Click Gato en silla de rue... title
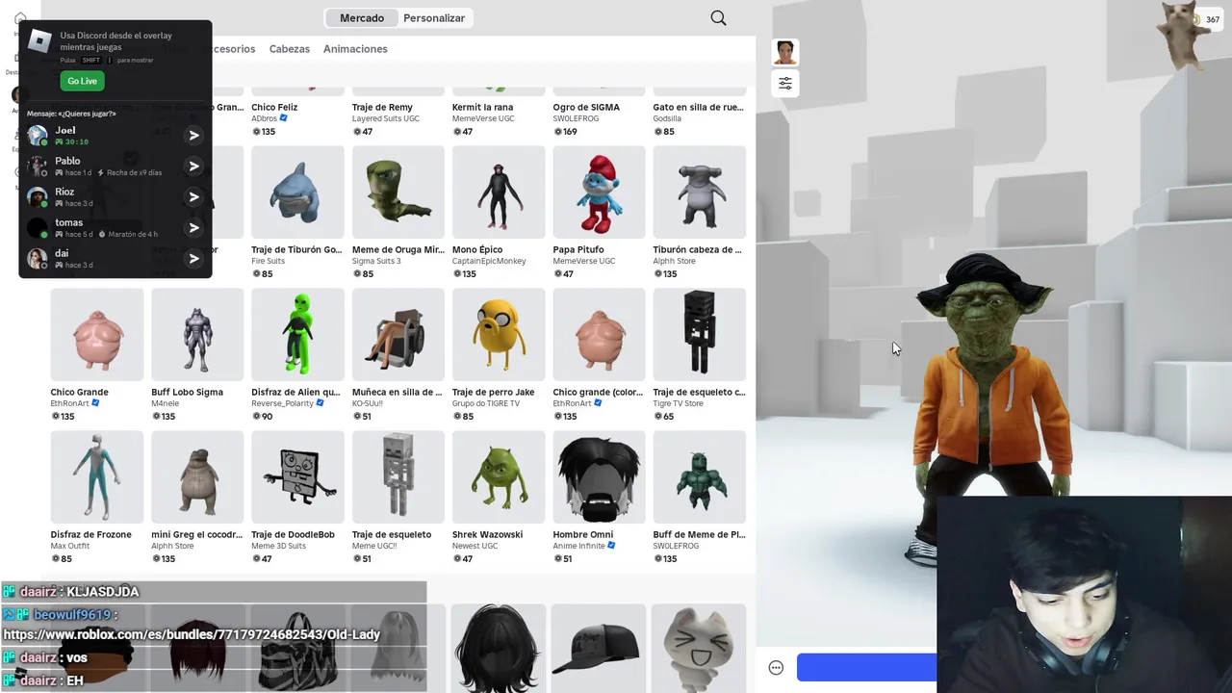Screen dimensions: 1232x693 (x=699, y=107)
